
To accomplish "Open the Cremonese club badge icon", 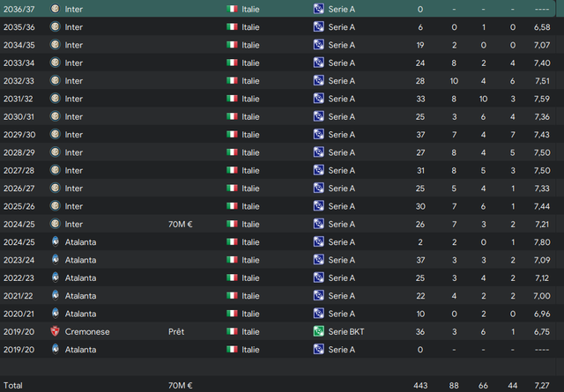I will click(x=55, y=331).
